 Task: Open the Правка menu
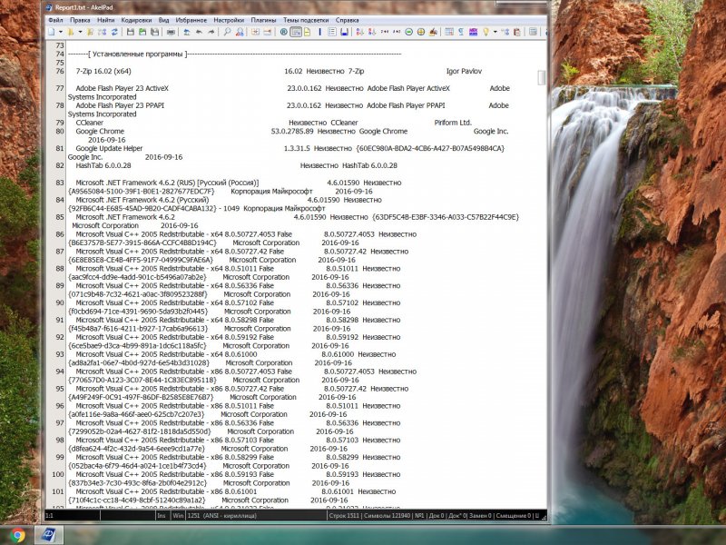80,20
